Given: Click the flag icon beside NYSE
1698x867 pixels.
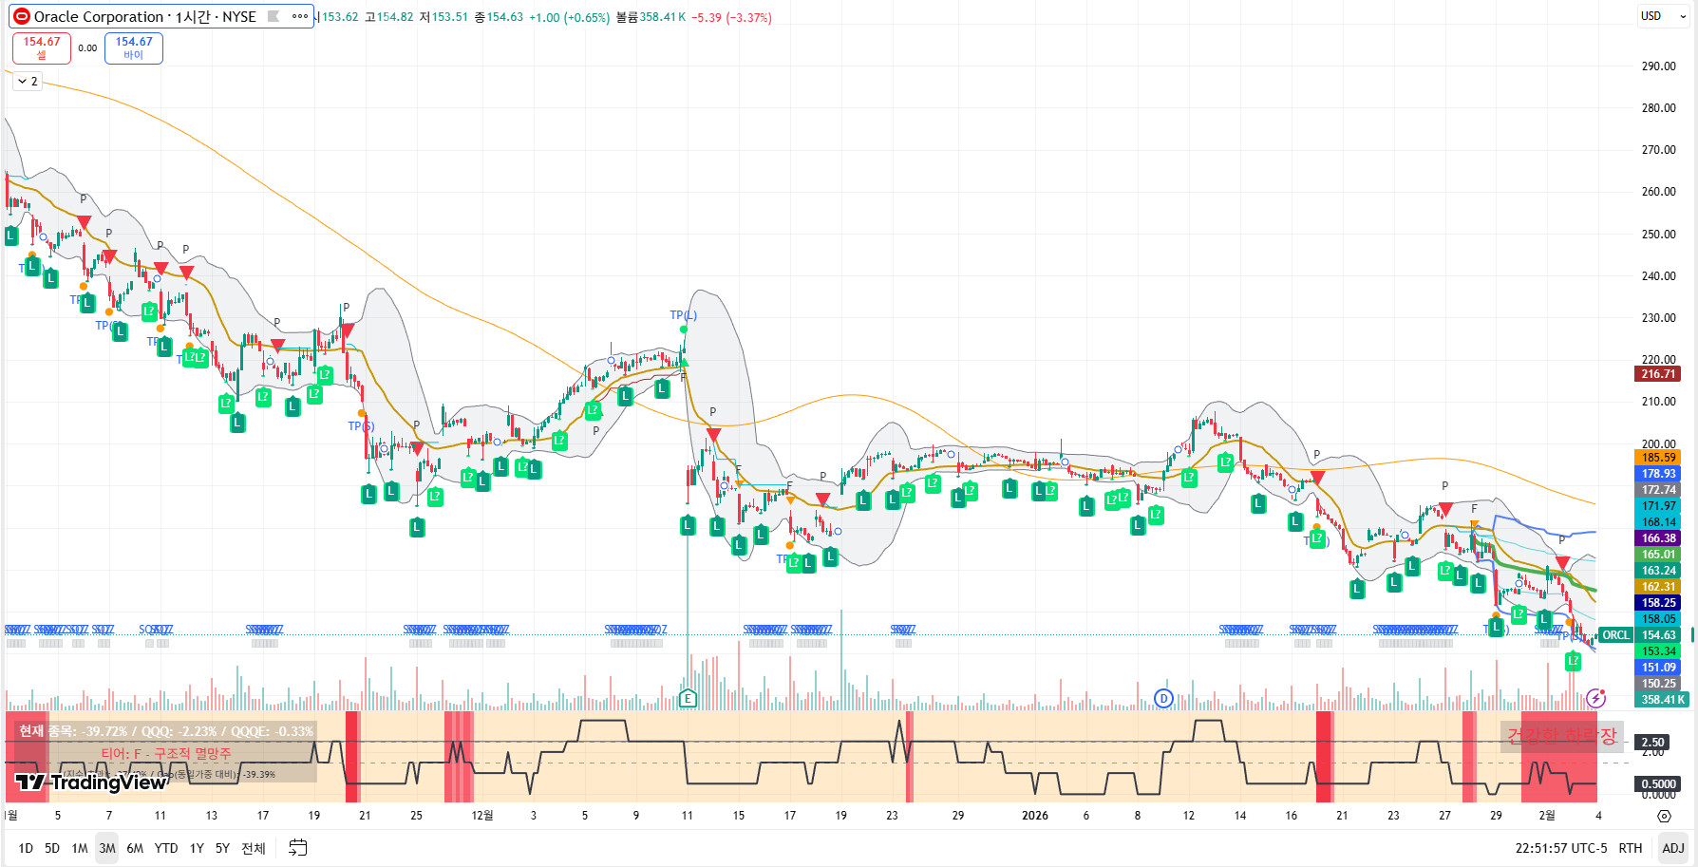Looking at the screenshot, I should click(274, 16).
